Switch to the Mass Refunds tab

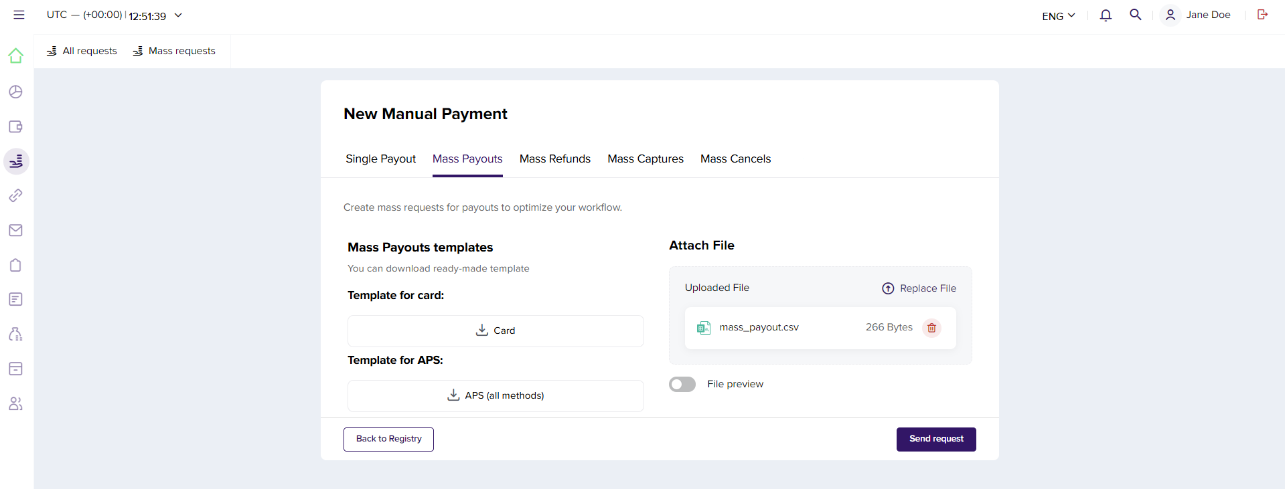click(554, 159)
